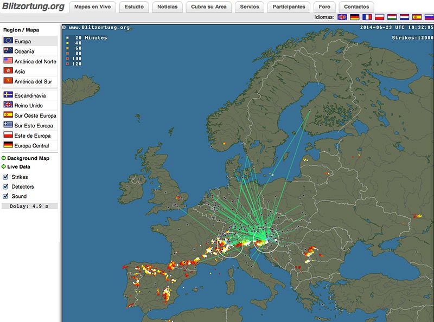The image size is (434, 322).
Task: Click the Spanish flag in the Idiomas row
Action: pos(417,17)
